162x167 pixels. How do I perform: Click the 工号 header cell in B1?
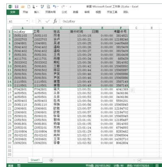pyautogui.click(x=43, y=31)
